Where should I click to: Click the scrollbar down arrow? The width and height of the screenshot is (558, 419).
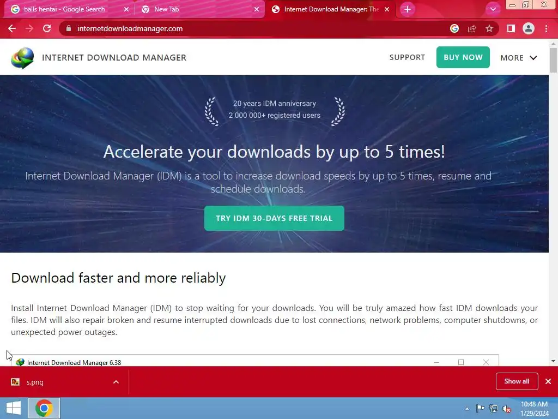[x=553, y=361]
